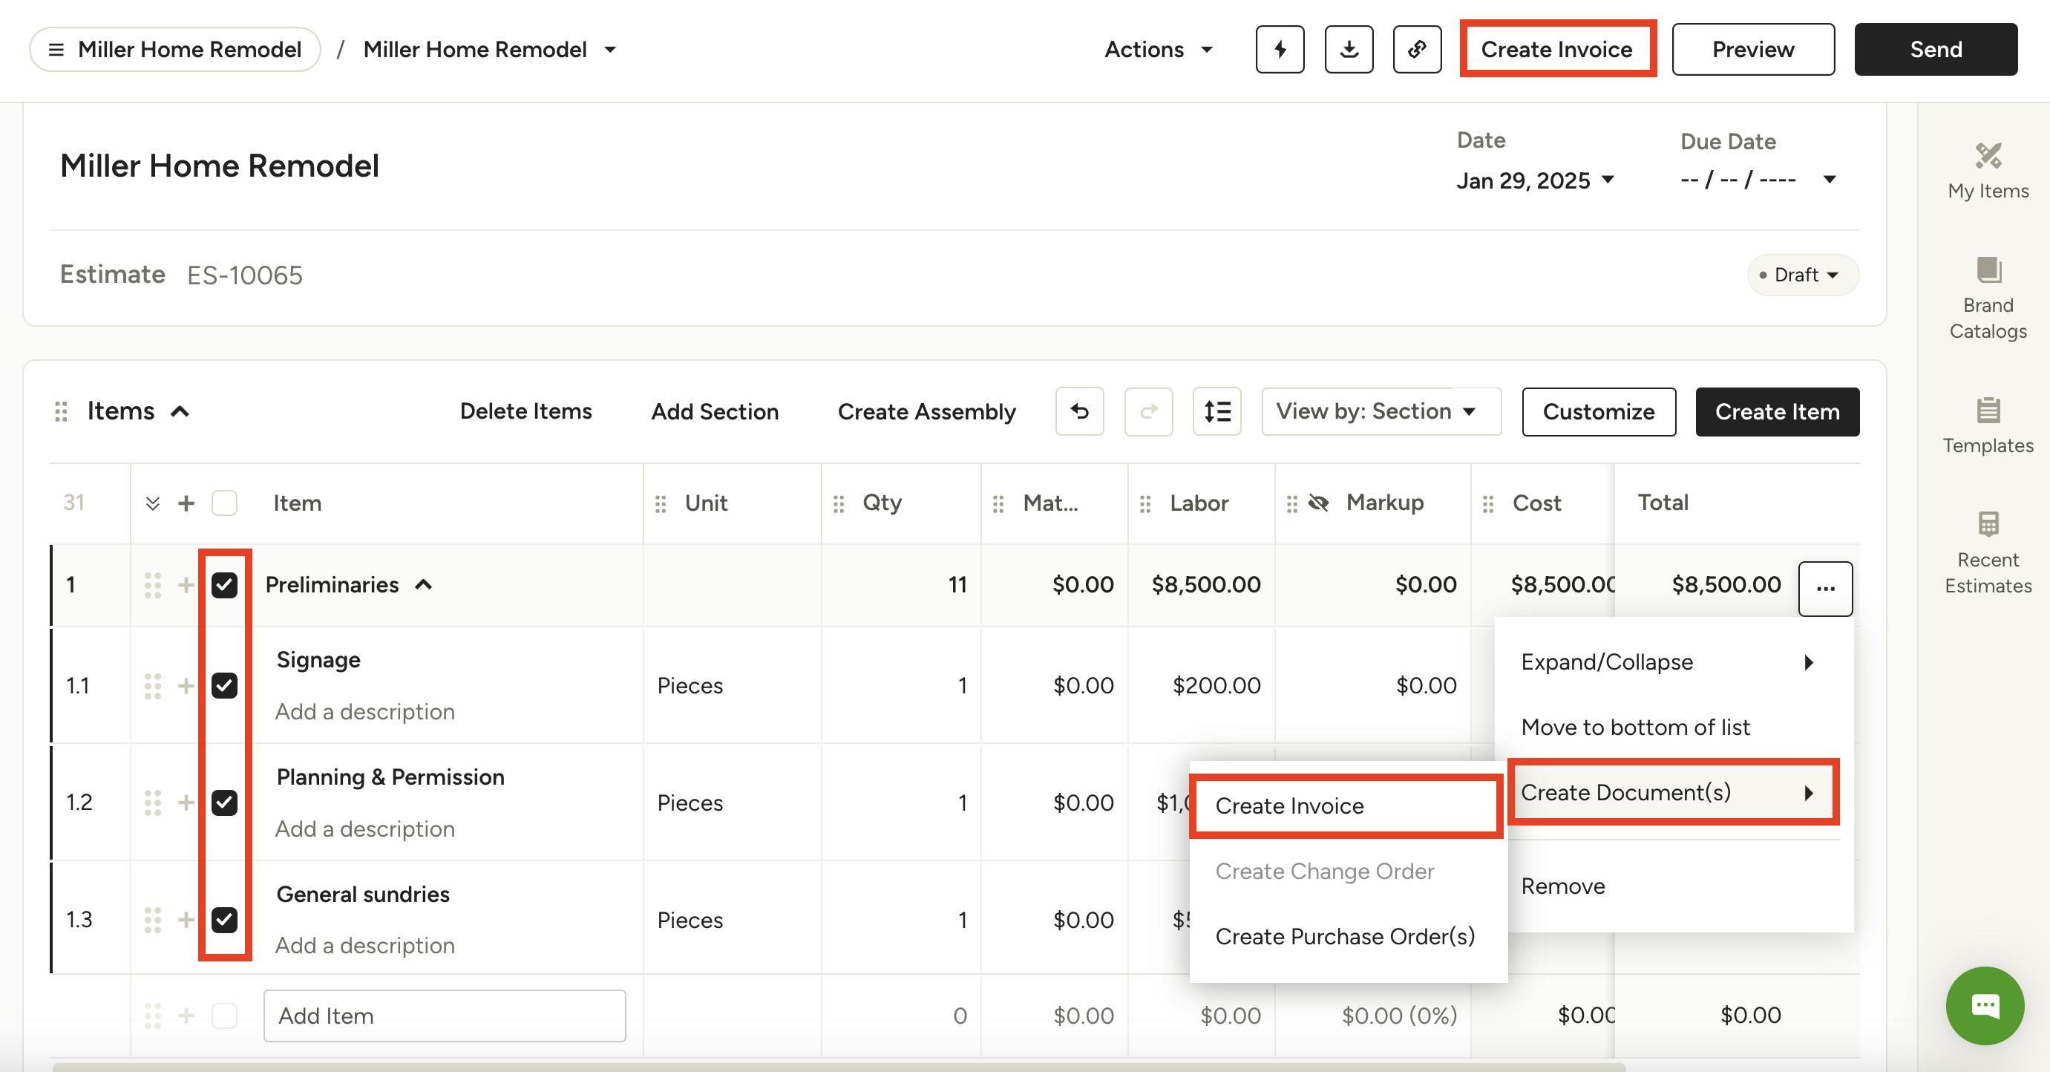Click the drag handle on Signage row
Viewport: 2050px width, 1072px height.
click(x=153, y=685)
